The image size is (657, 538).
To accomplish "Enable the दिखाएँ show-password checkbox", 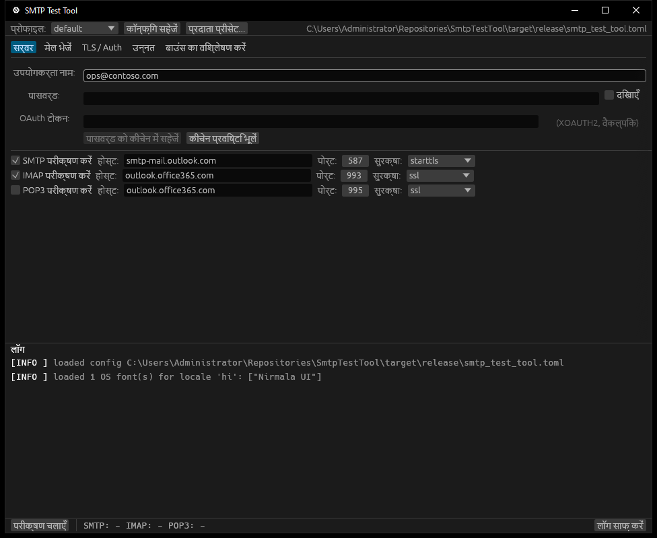I will tap(609, 95).
